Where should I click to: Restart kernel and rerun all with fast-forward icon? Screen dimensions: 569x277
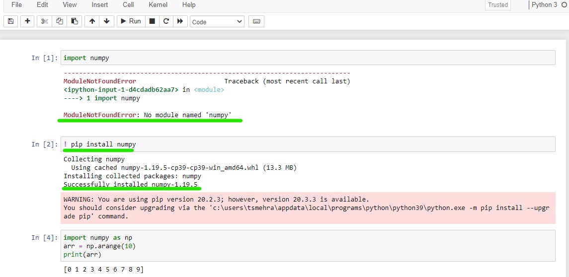pos(180,21)
